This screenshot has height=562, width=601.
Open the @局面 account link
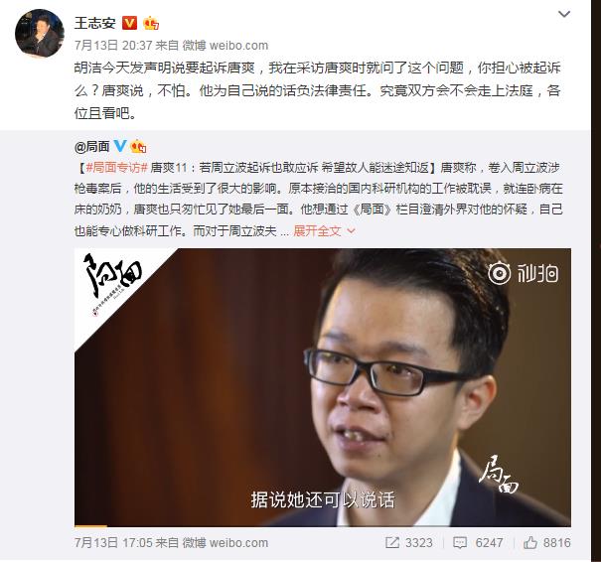(92, 146)
